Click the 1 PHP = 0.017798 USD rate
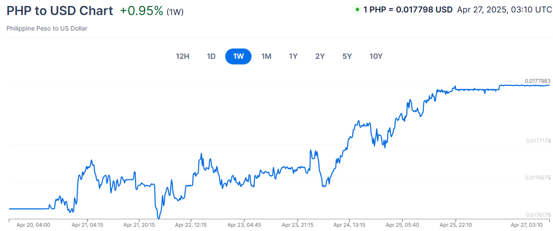 [408, 9]
